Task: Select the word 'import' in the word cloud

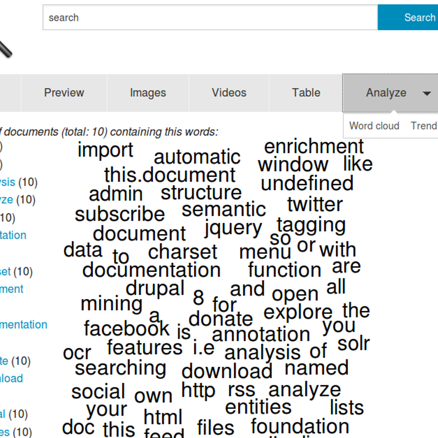Action: tap(105, 150)
